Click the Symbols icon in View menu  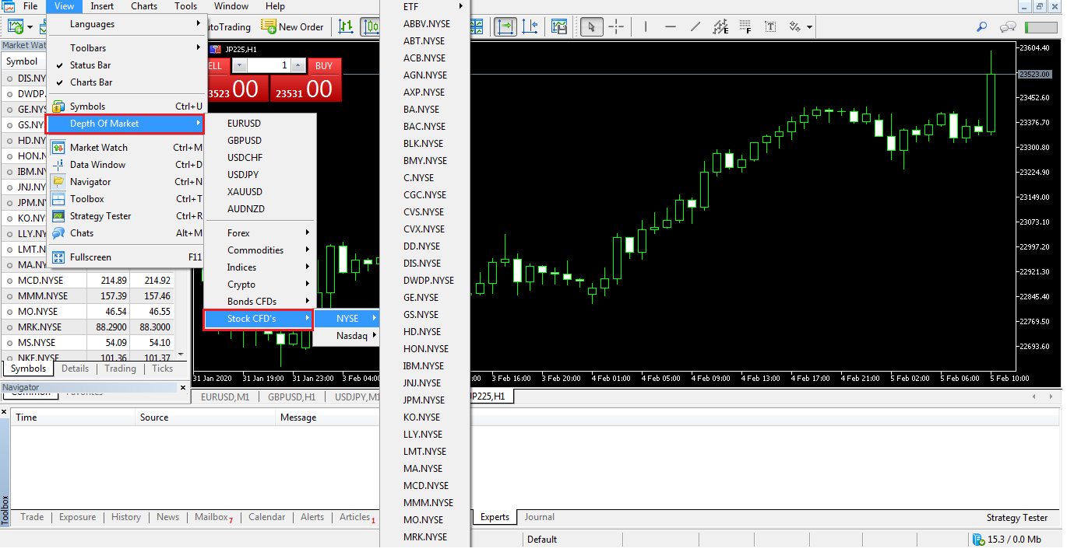tap(58, 107)
